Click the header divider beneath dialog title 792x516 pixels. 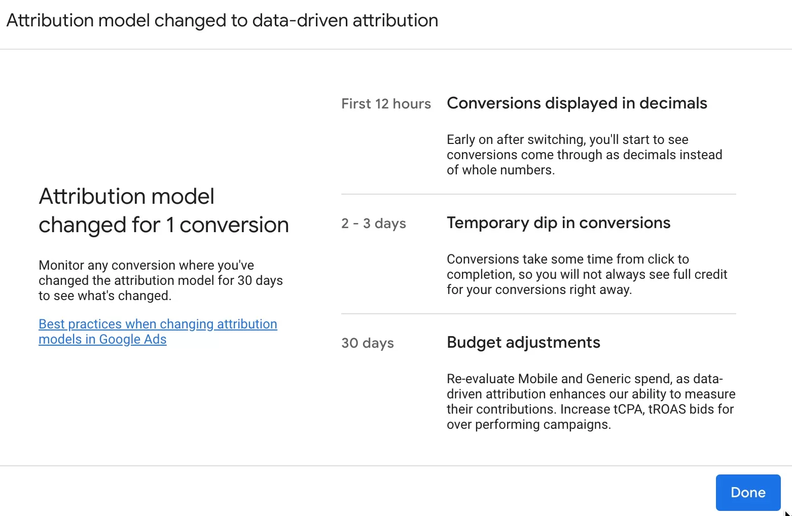click(396, 49)
